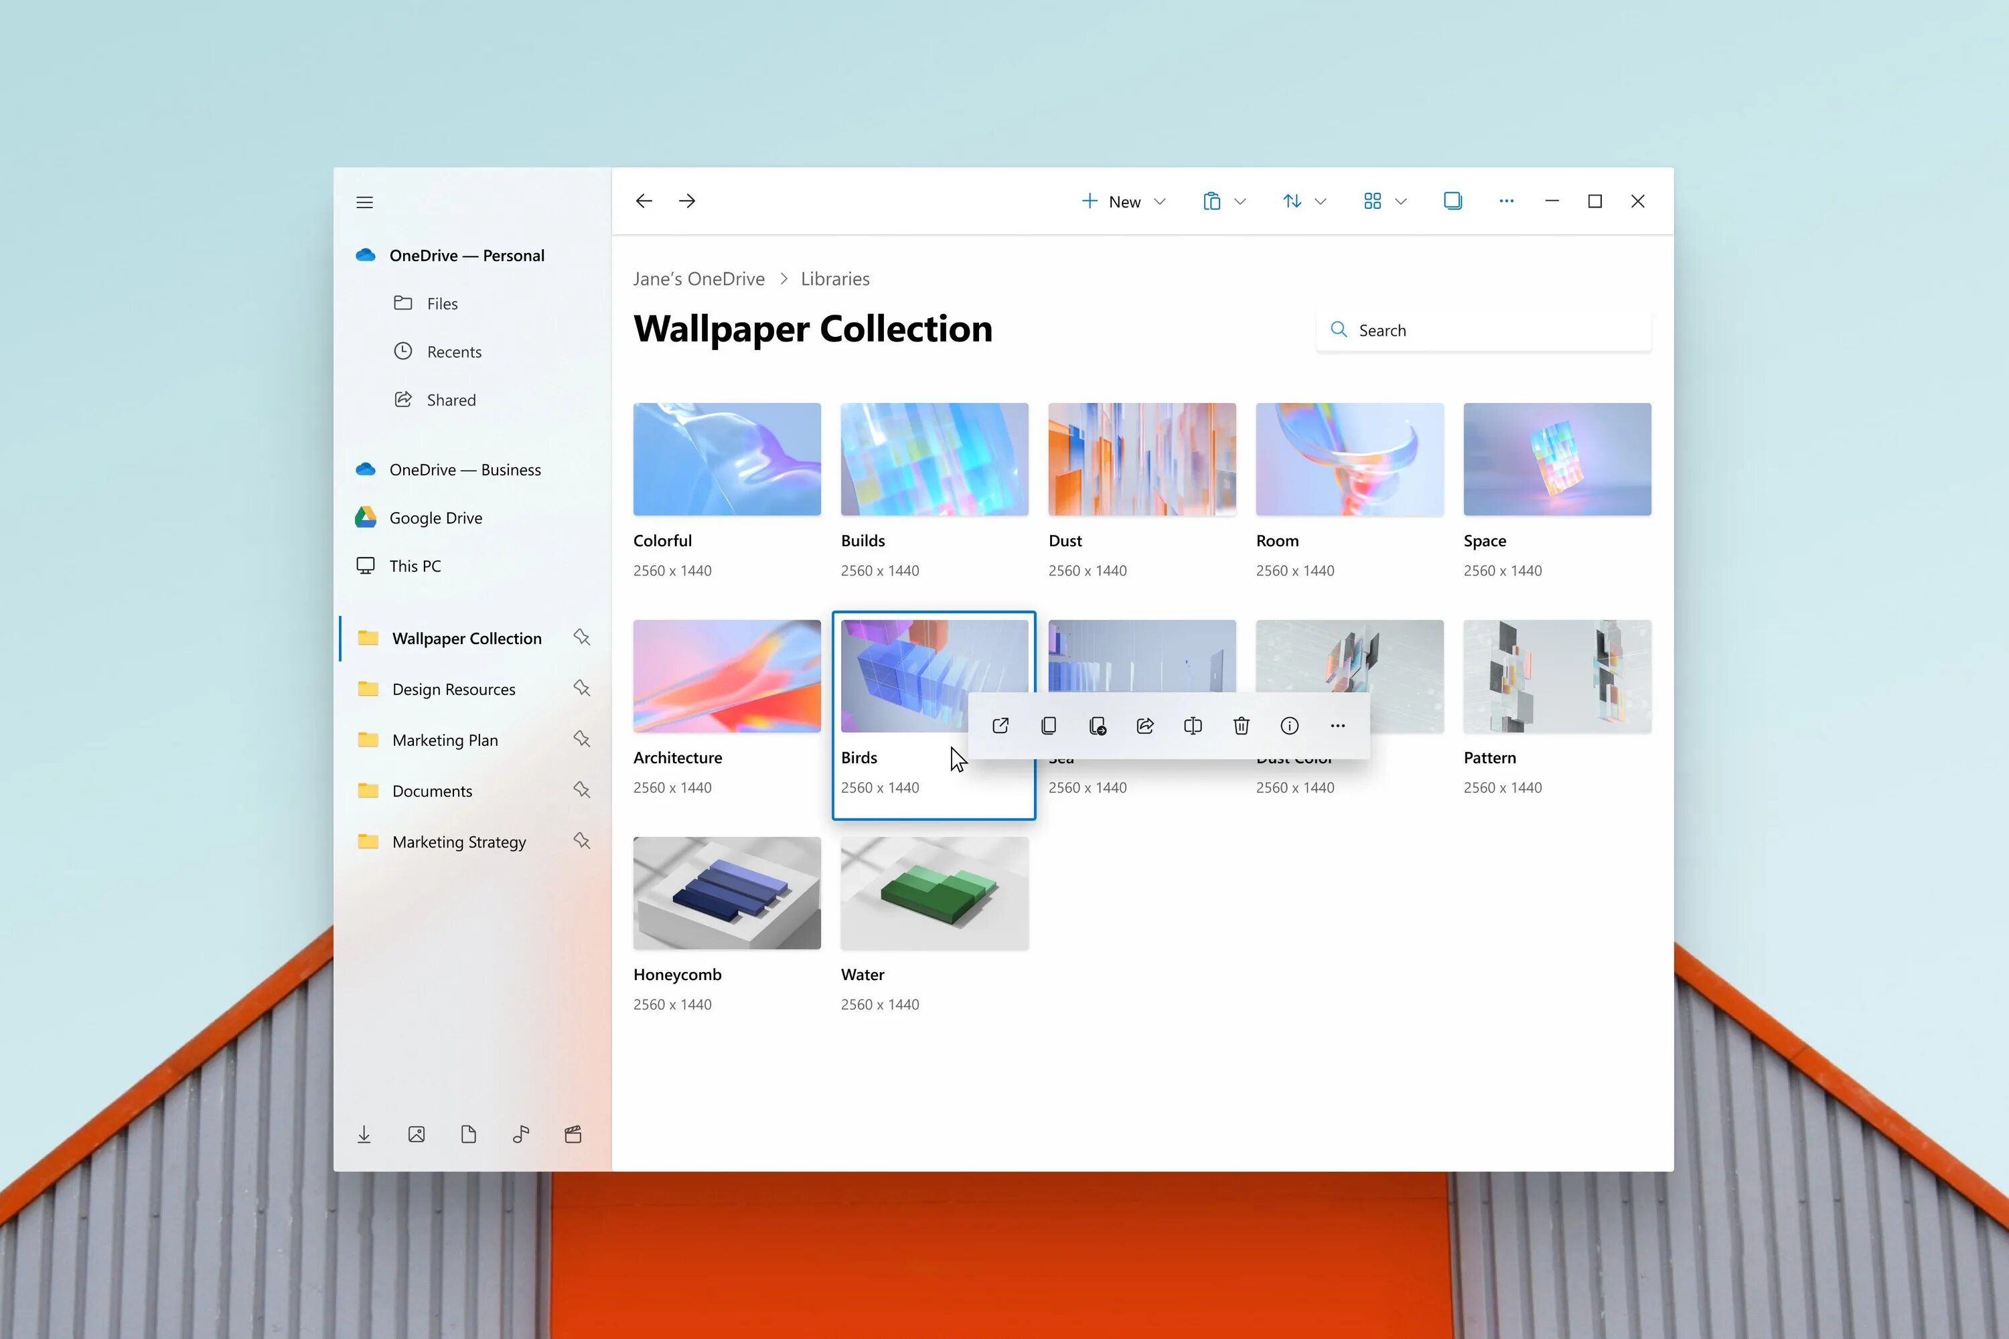This screenshot has width=2009, height=1339.
Task: Click the Rename icon in floating toolbar
Action: point(1193,726)
